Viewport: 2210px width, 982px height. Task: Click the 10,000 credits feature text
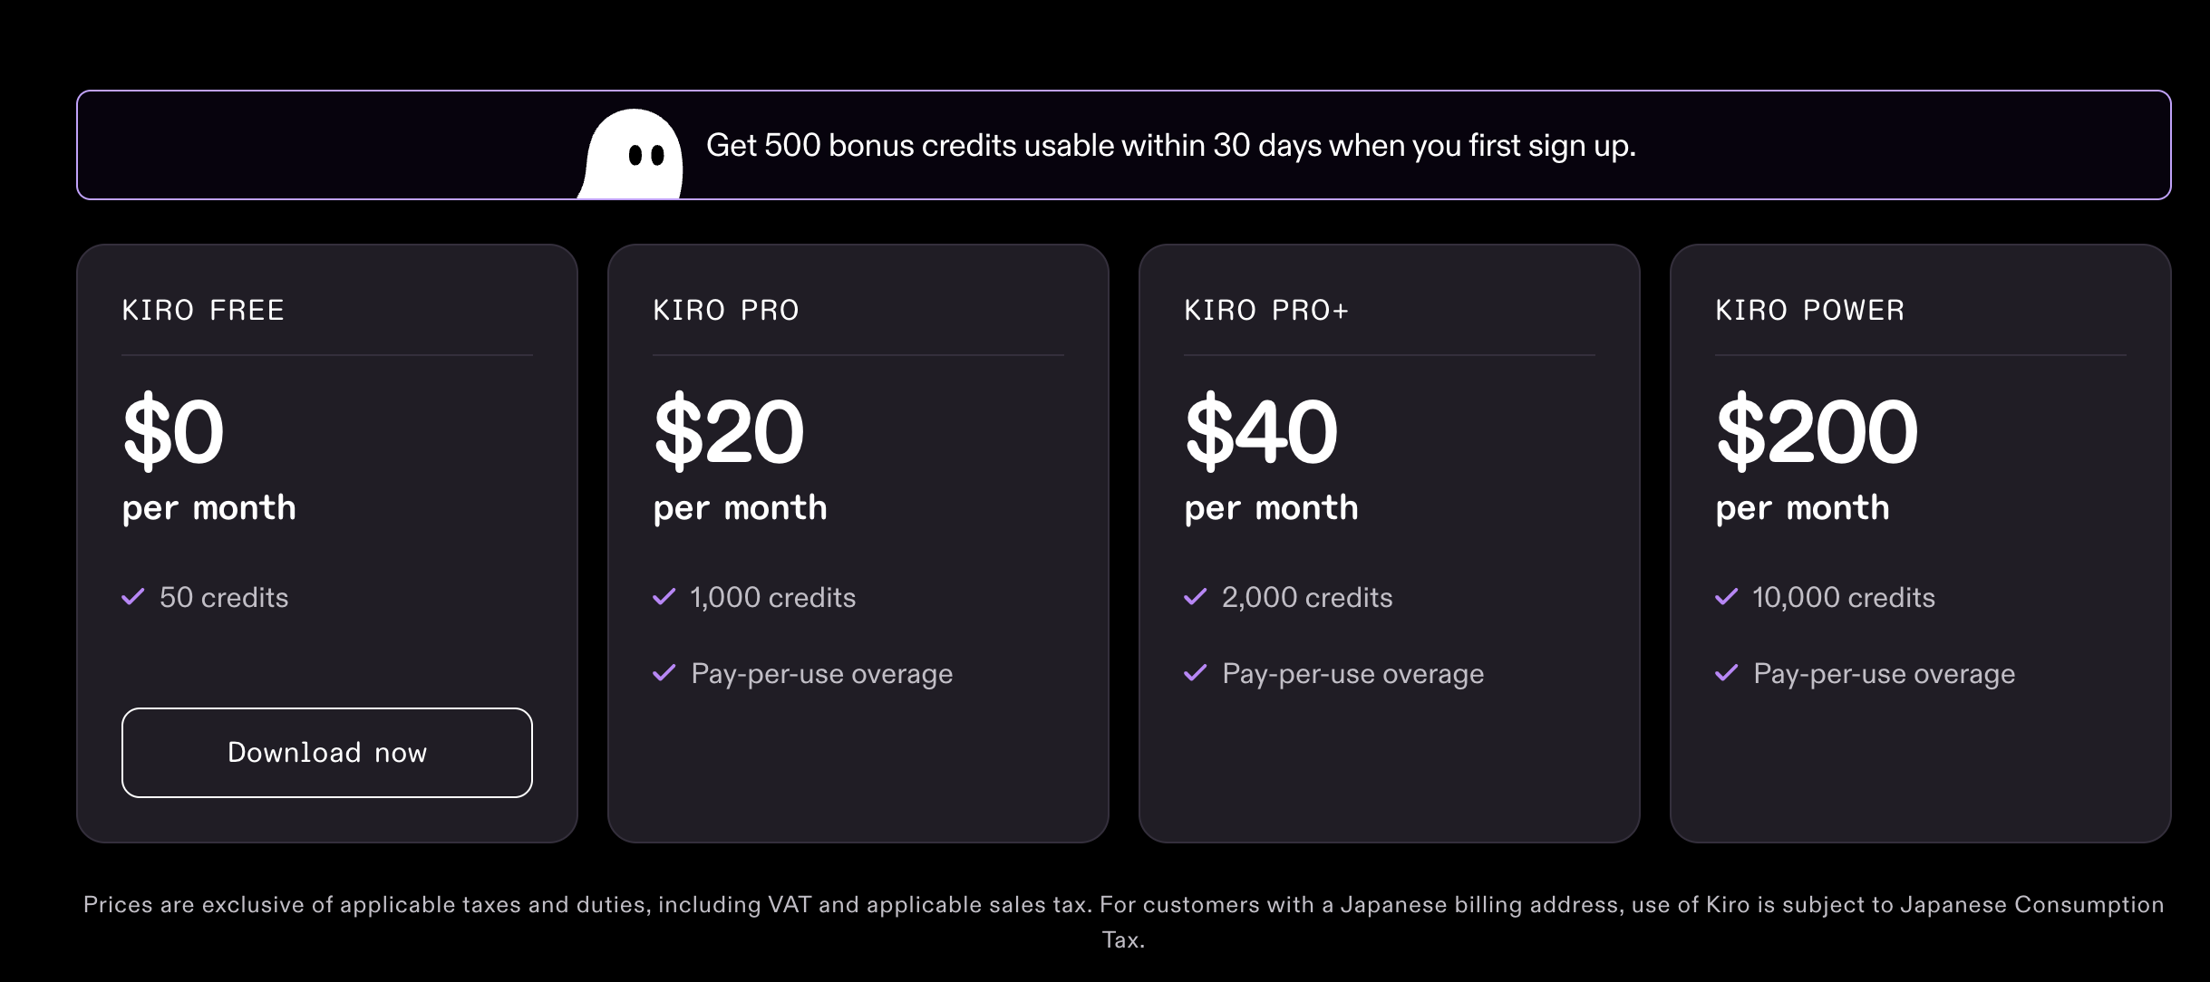pyautogui.click(x=1844, y=598)
